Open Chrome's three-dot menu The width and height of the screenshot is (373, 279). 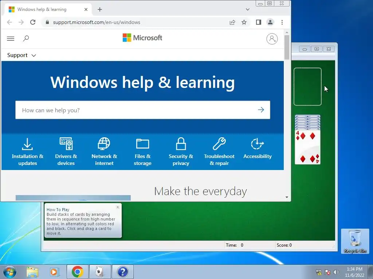(x=282, y=22)
